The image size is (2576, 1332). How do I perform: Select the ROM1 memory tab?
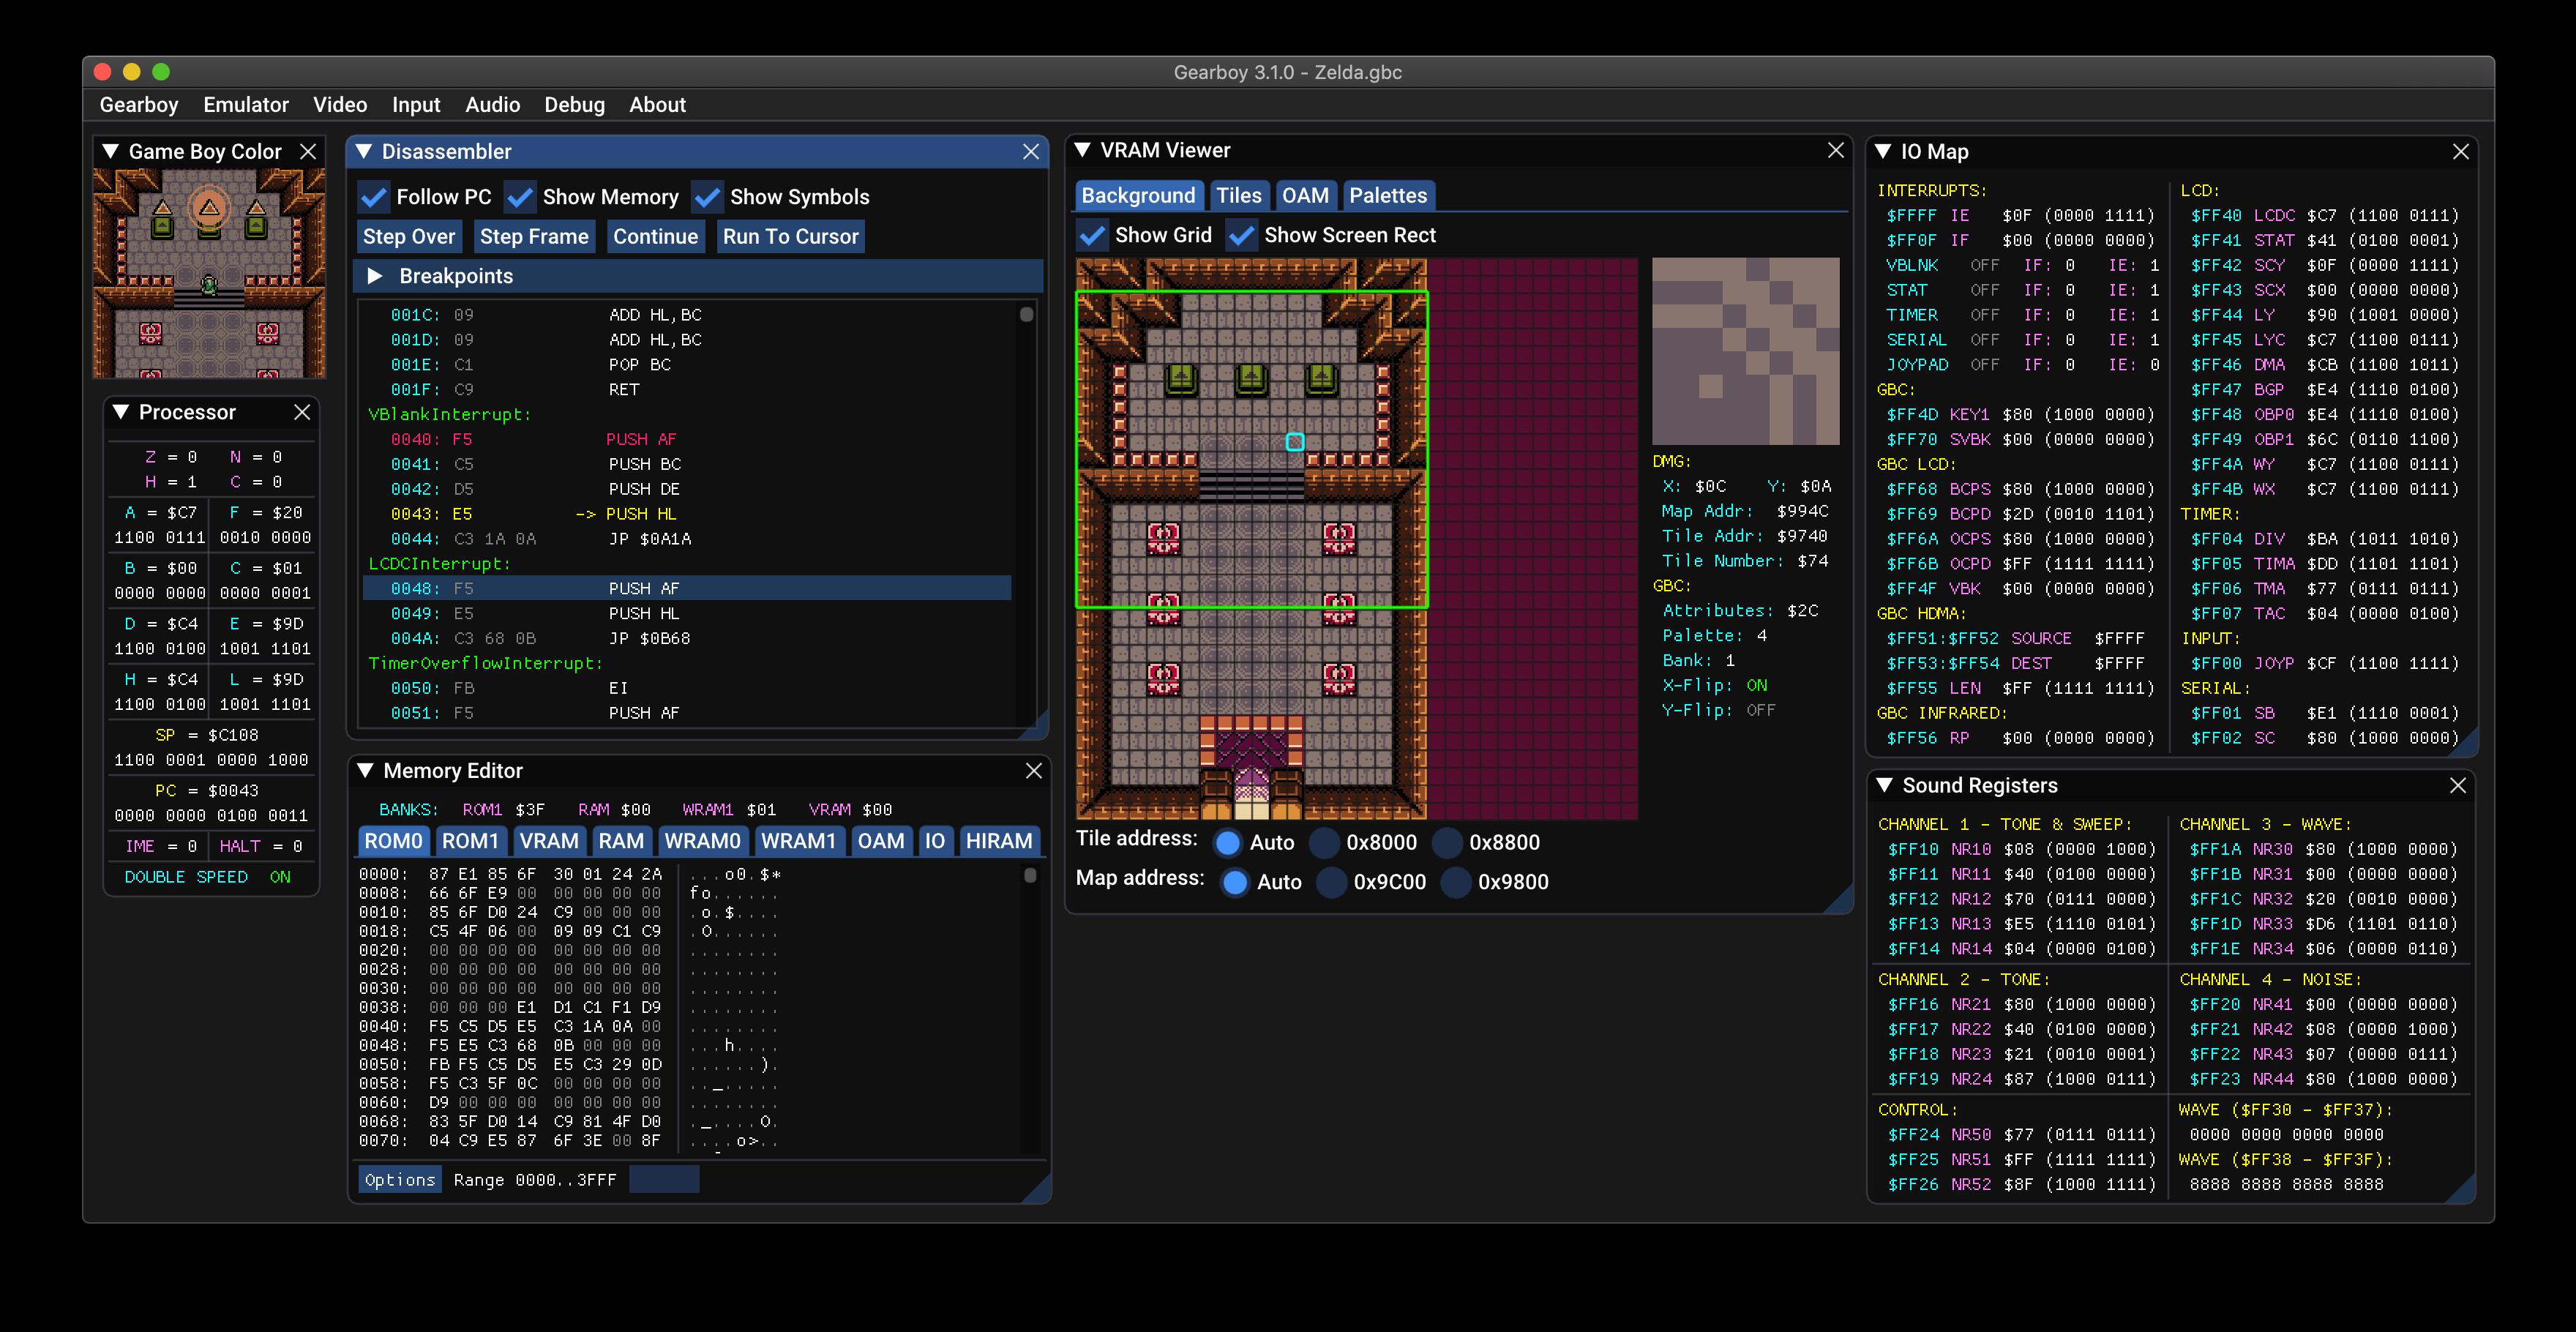pos(470,841)
